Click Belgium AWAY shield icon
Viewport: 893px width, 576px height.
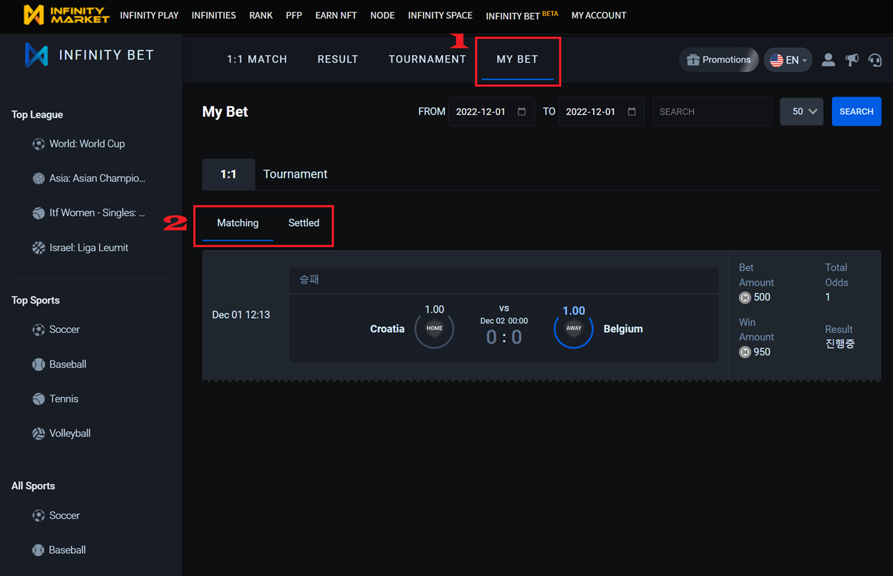573,329
